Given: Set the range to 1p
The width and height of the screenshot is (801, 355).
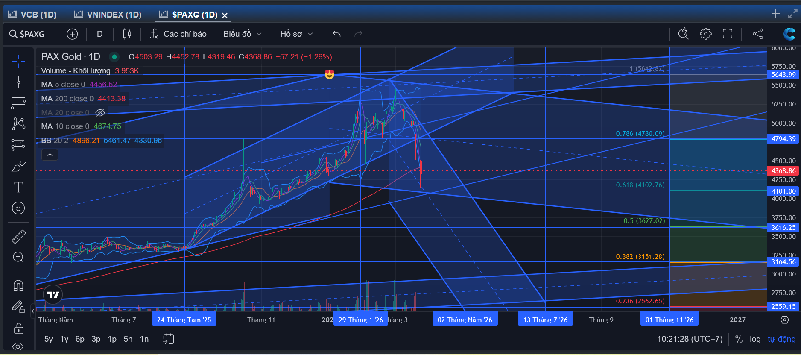Looking at the screenshot, I should 112,339.
